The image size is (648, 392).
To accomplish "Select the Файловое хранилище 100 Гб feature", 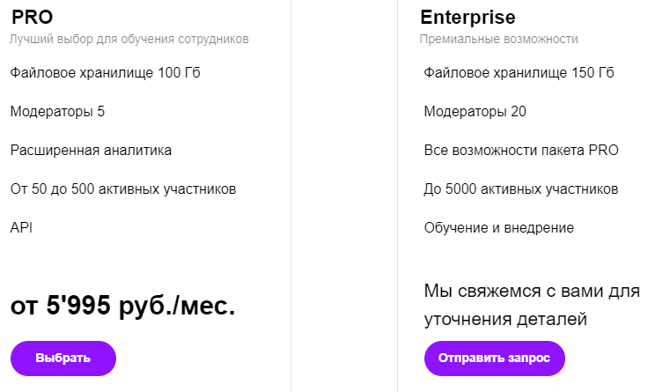I will [x=106, y=72].
